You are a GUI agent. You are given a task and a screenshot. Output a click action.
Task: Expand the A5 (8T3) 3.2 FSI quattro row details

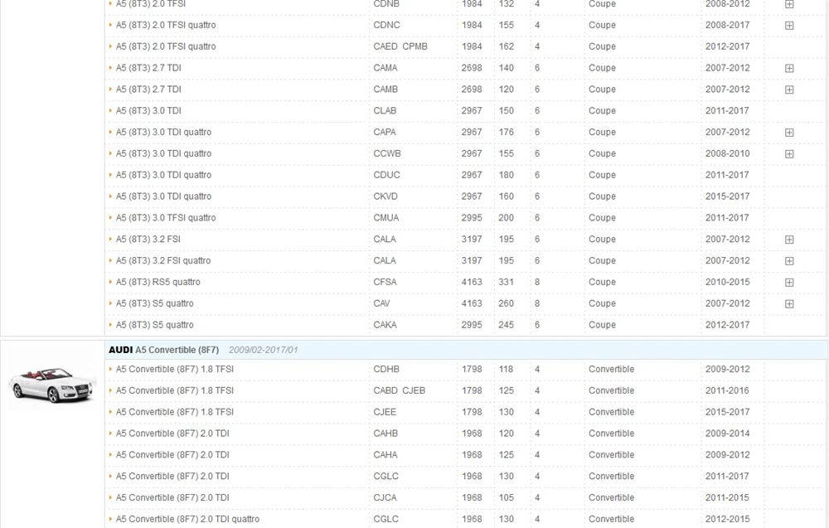pos(789,261)
